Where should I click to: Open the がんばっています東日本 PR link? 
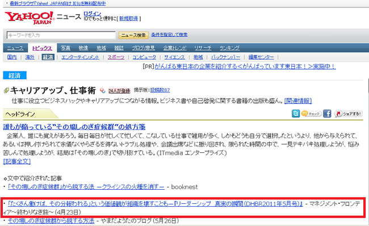point(245,67)
